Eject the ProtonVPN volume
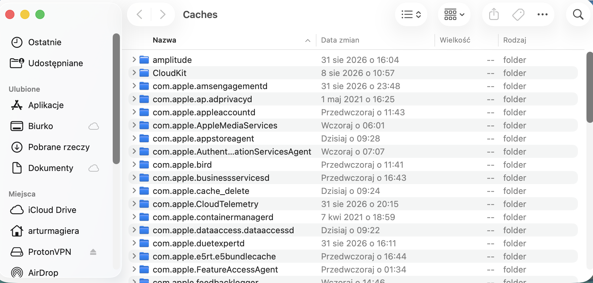Screen dimensions: 593x283 pyautogui.click(x=93, y=252)
